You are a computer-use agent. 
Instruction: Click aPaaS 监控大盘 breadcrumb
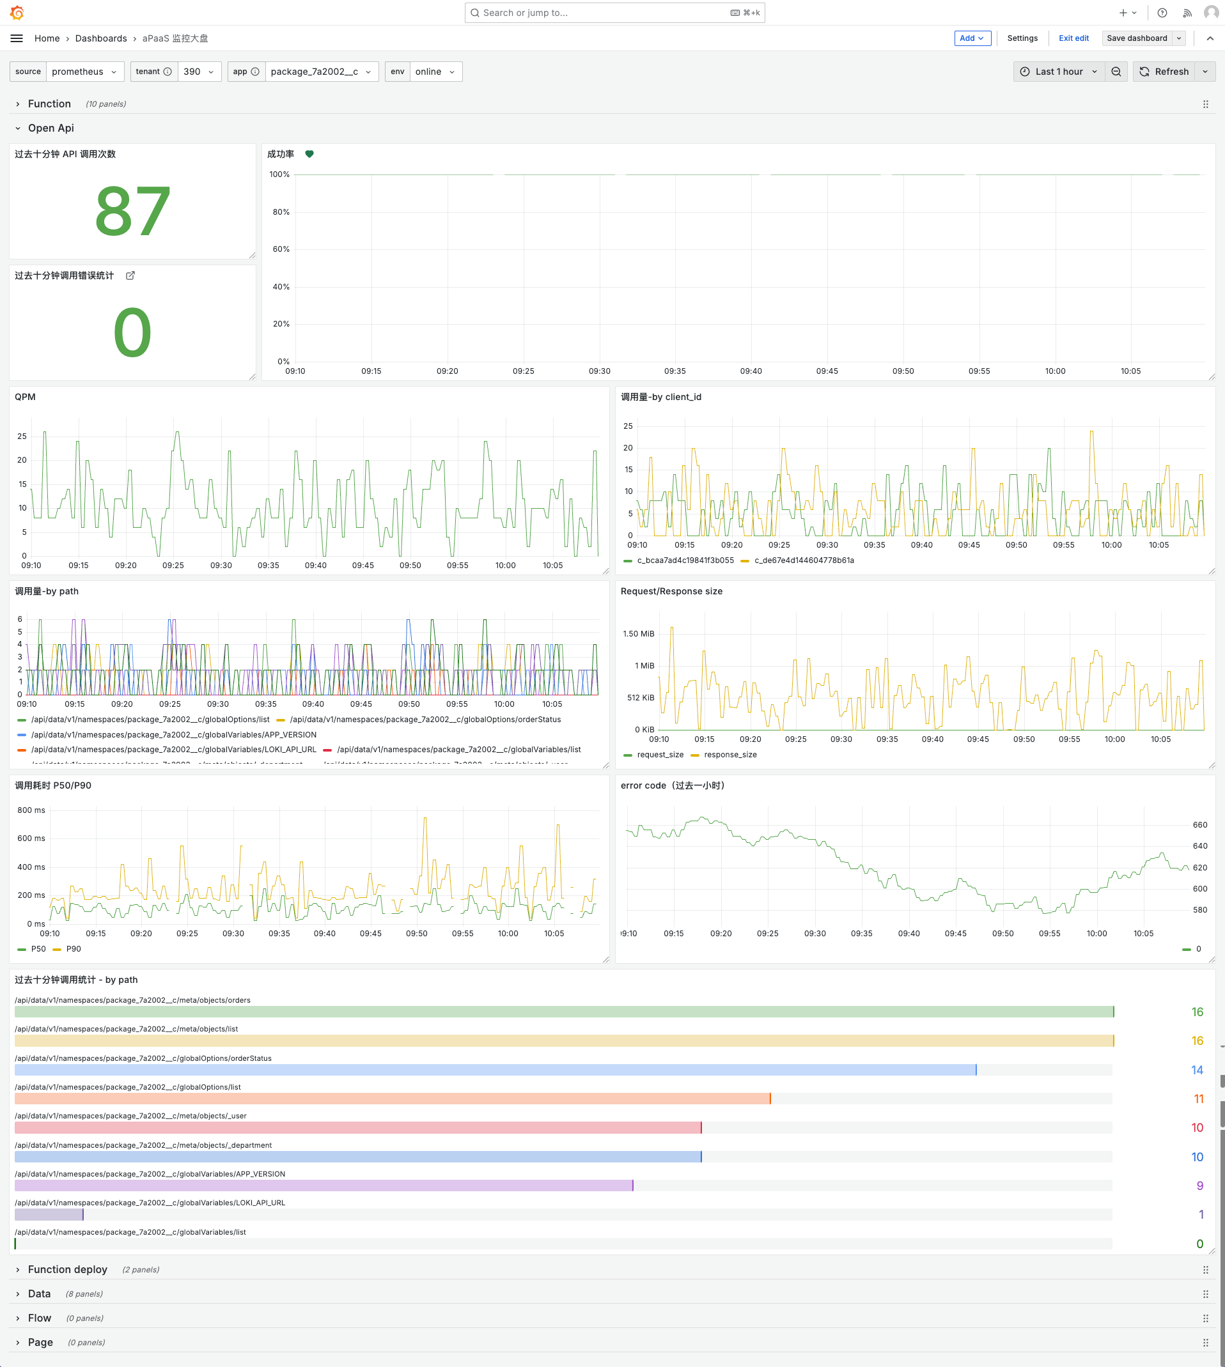pos(175,38)
